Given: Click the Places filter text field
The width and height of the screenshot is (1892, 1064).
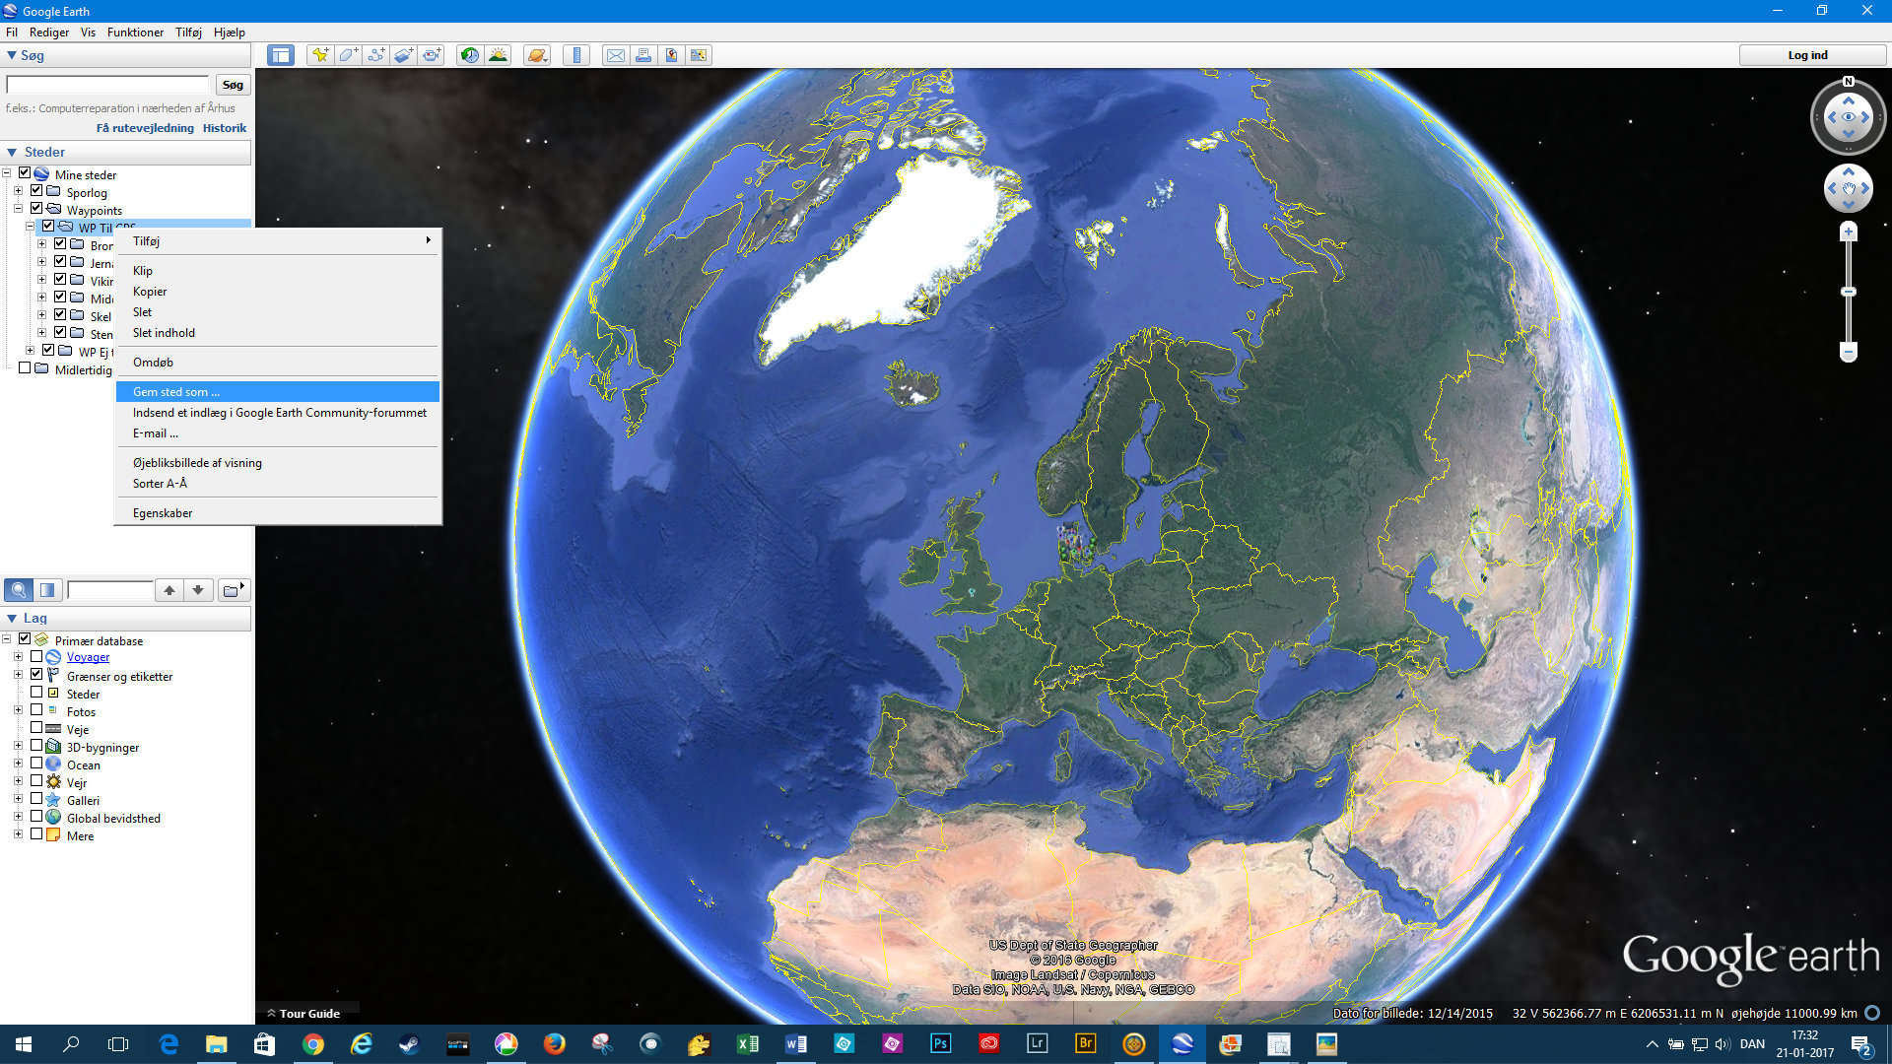Looking at the screenshot, I should [110, 590].
